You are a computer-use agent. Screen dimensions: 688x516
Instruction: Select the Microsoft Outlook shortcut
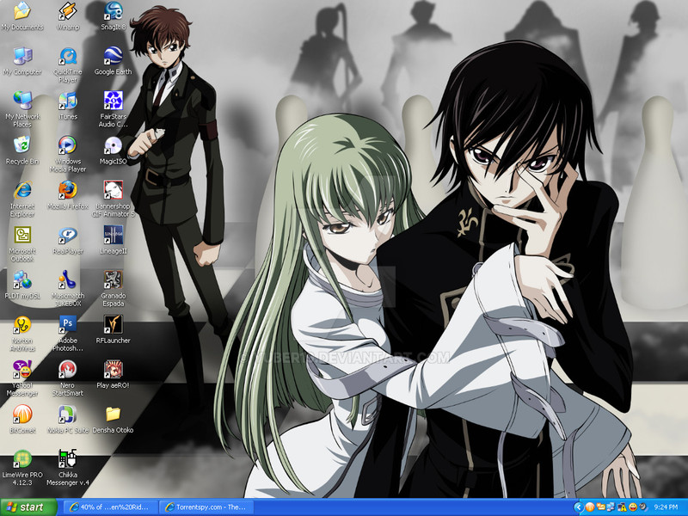(22, 244)
